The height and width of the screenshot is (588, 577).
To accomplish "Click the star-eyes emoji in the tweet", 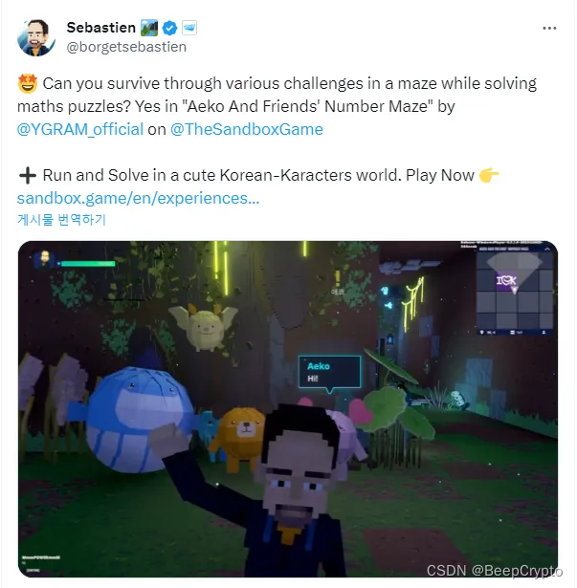I will point(28,83).
